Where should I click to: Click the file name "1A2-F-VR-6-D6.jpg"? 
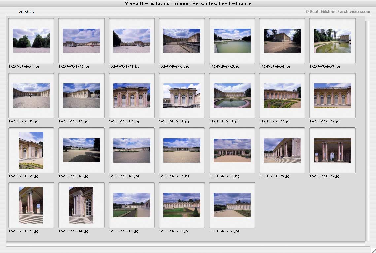[325, 176]
